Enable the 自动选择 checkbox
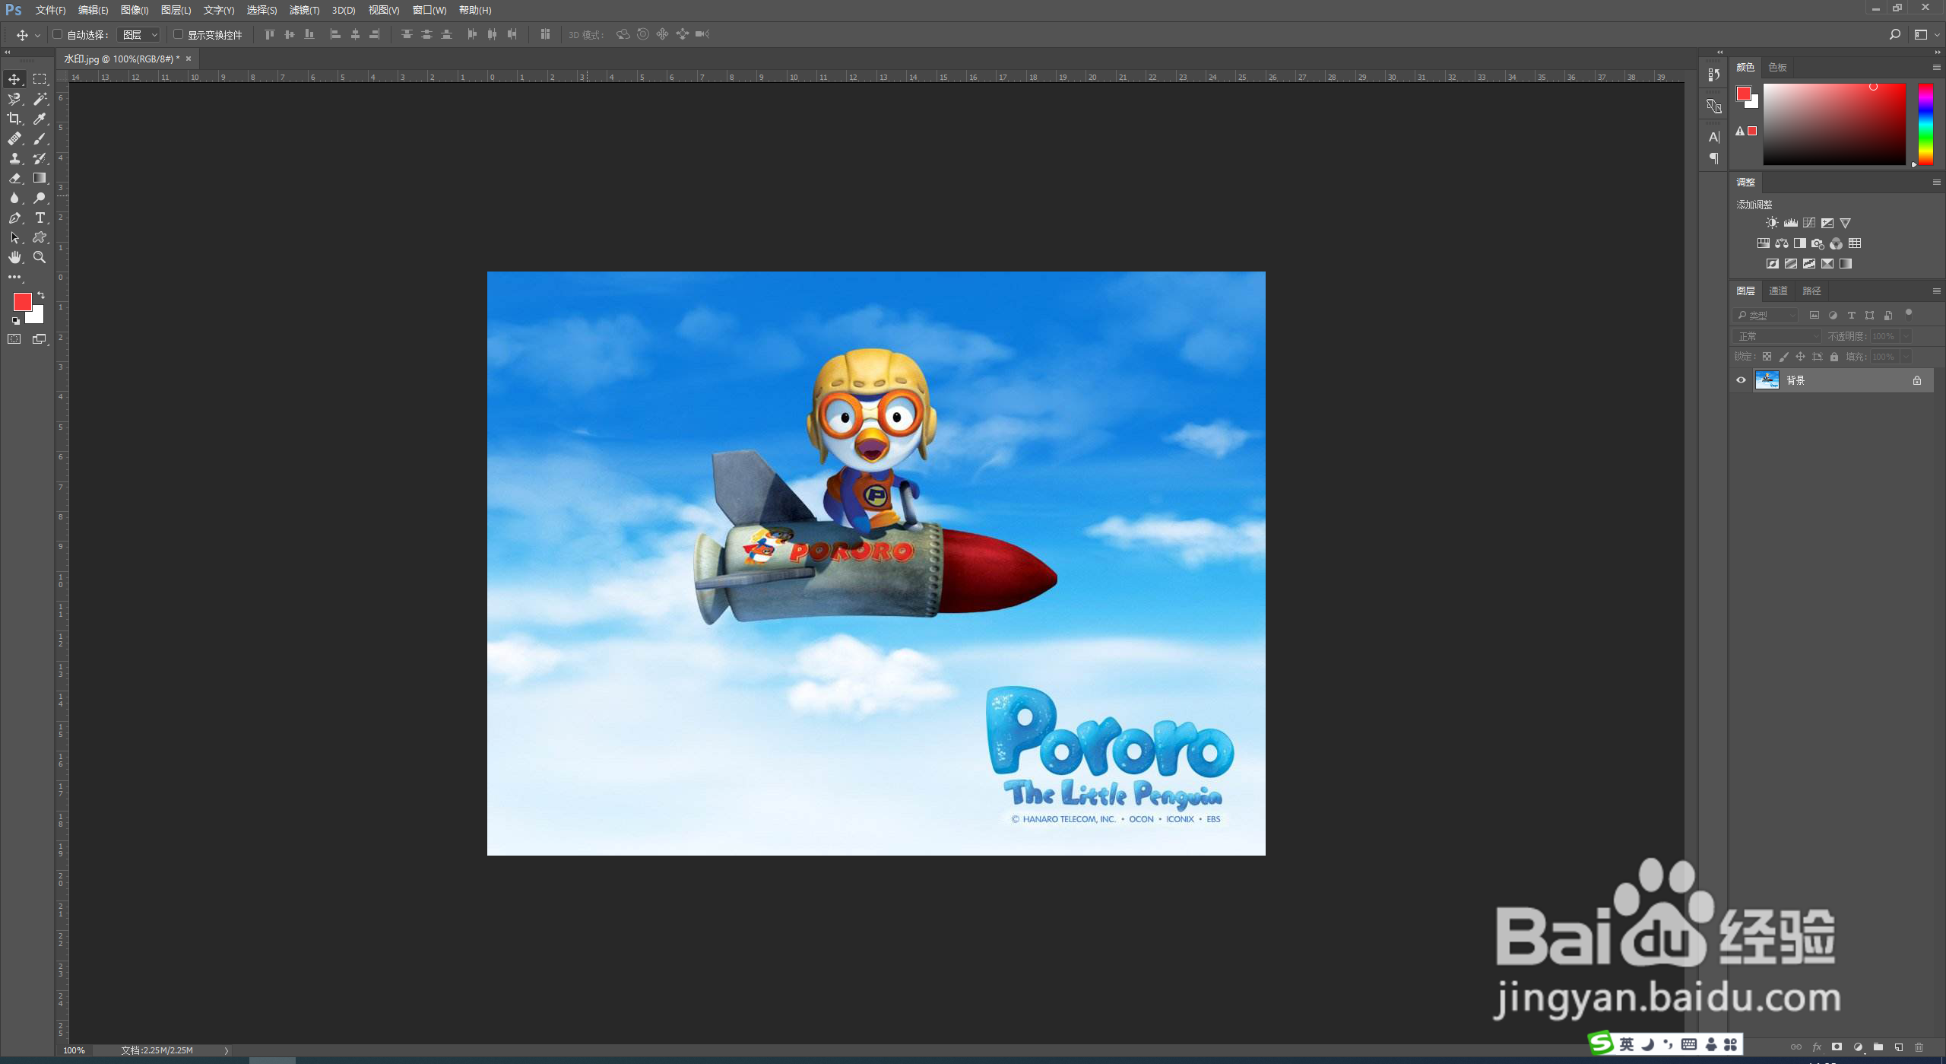This screenshot has height=1064, width=1946. [x=57, y=34]
